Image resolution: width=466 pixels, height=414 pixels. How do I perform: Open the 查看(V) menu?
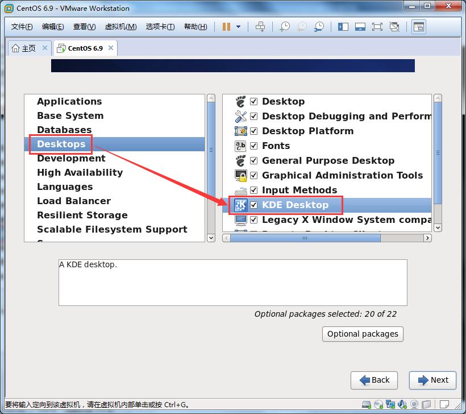pyautogui.click(x=85, y=27)
